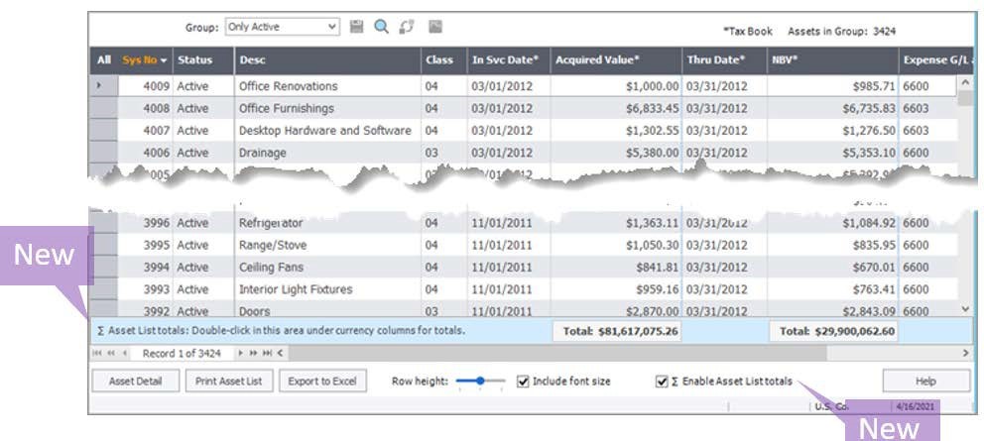Select Drainage description cell
Viewport: 984px width, 441px height.
[x=327, y=153]
